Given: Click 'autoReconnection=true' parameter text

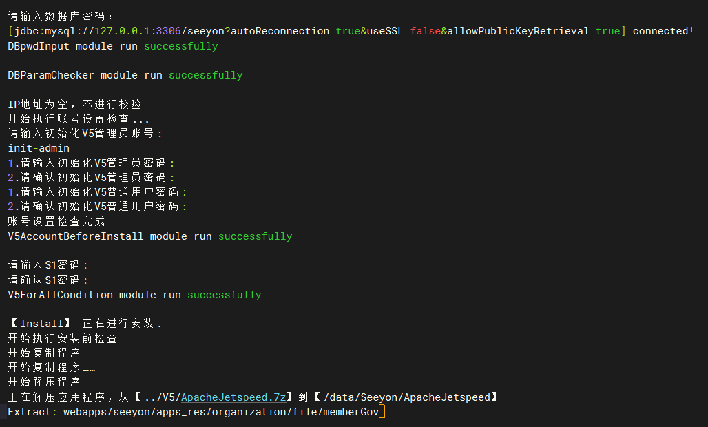Looking at the screenshot, I should (295, 31).
